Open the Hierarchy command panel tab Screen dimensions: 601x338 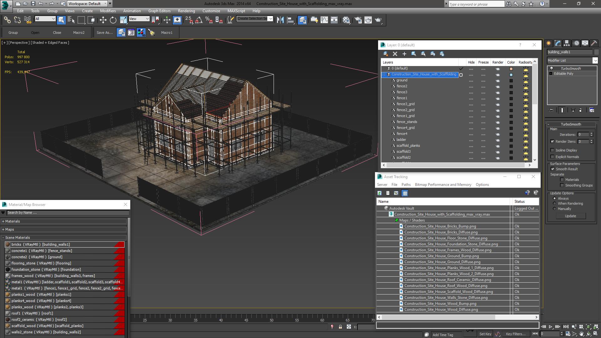(567, 43)
